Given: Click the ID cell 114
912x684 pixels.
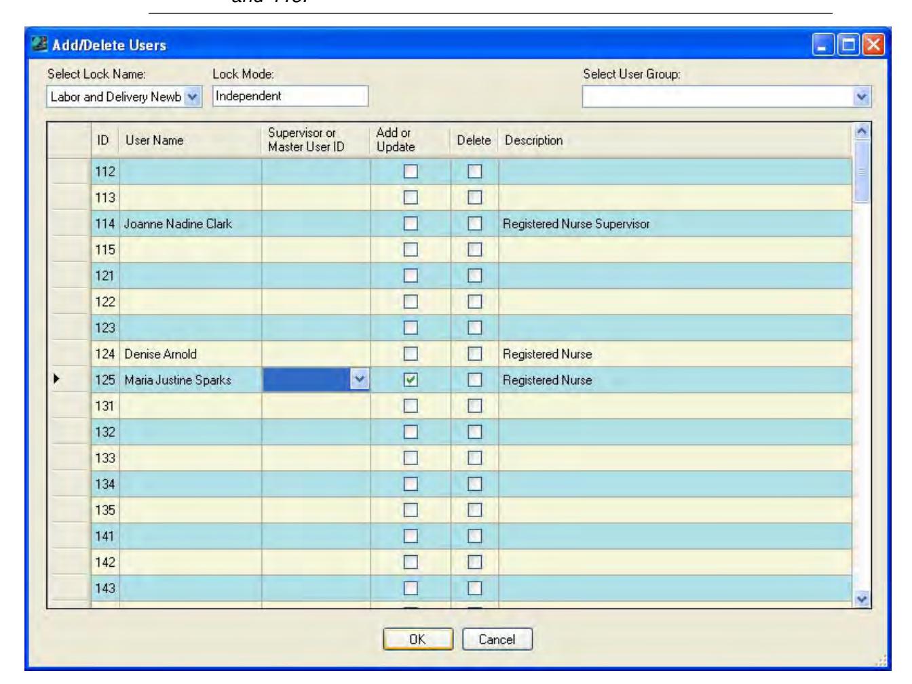Looking at the screenshot, I should 105,224.
